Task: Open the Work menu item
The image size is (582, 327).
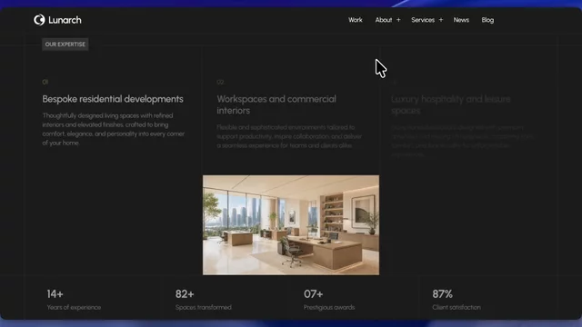Action: click(356, 20)
